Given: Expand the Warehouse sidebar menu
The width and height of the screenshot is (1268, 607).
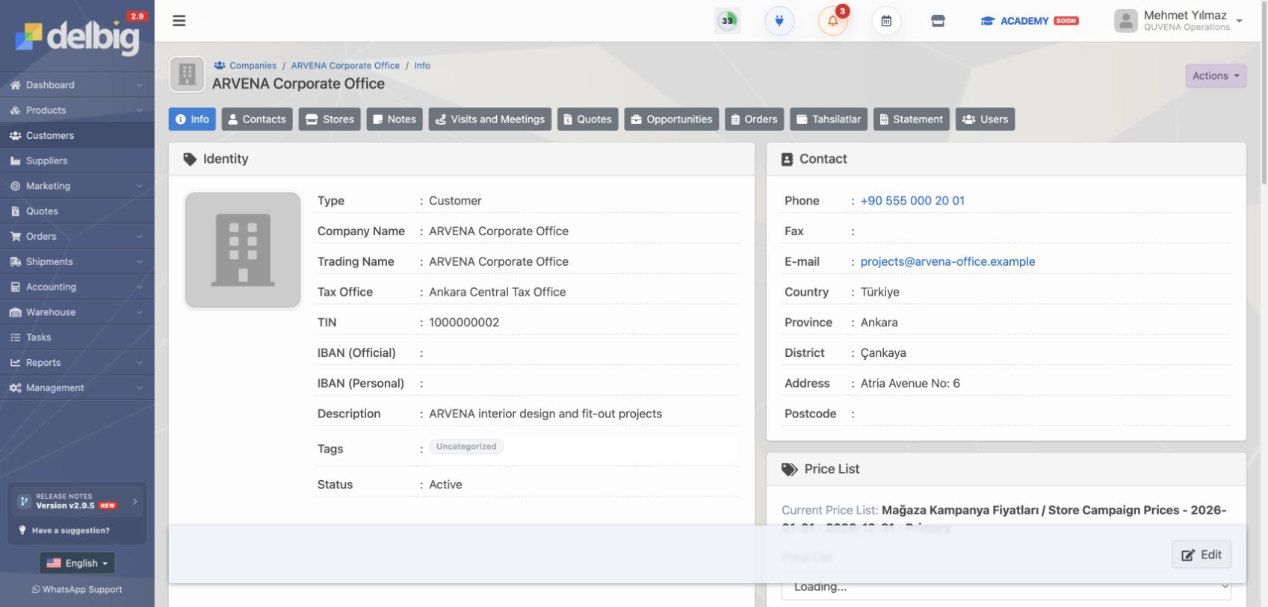Looking at the screenshot, I should coord(77,312).
